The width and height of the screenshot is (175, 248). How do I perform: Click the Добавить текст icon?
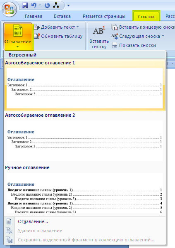[x=36, y=27]
